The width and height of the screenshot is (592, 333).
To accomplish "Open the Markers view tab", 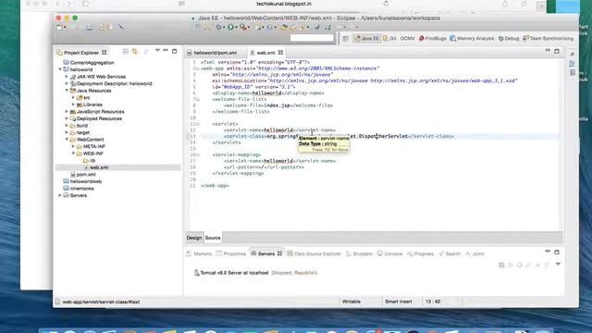I will click(199, 253).
